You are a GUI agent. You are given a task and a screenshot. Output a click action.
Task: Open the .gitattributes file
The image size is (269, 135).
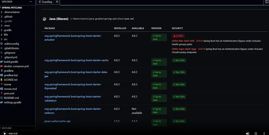click(11, 48)
